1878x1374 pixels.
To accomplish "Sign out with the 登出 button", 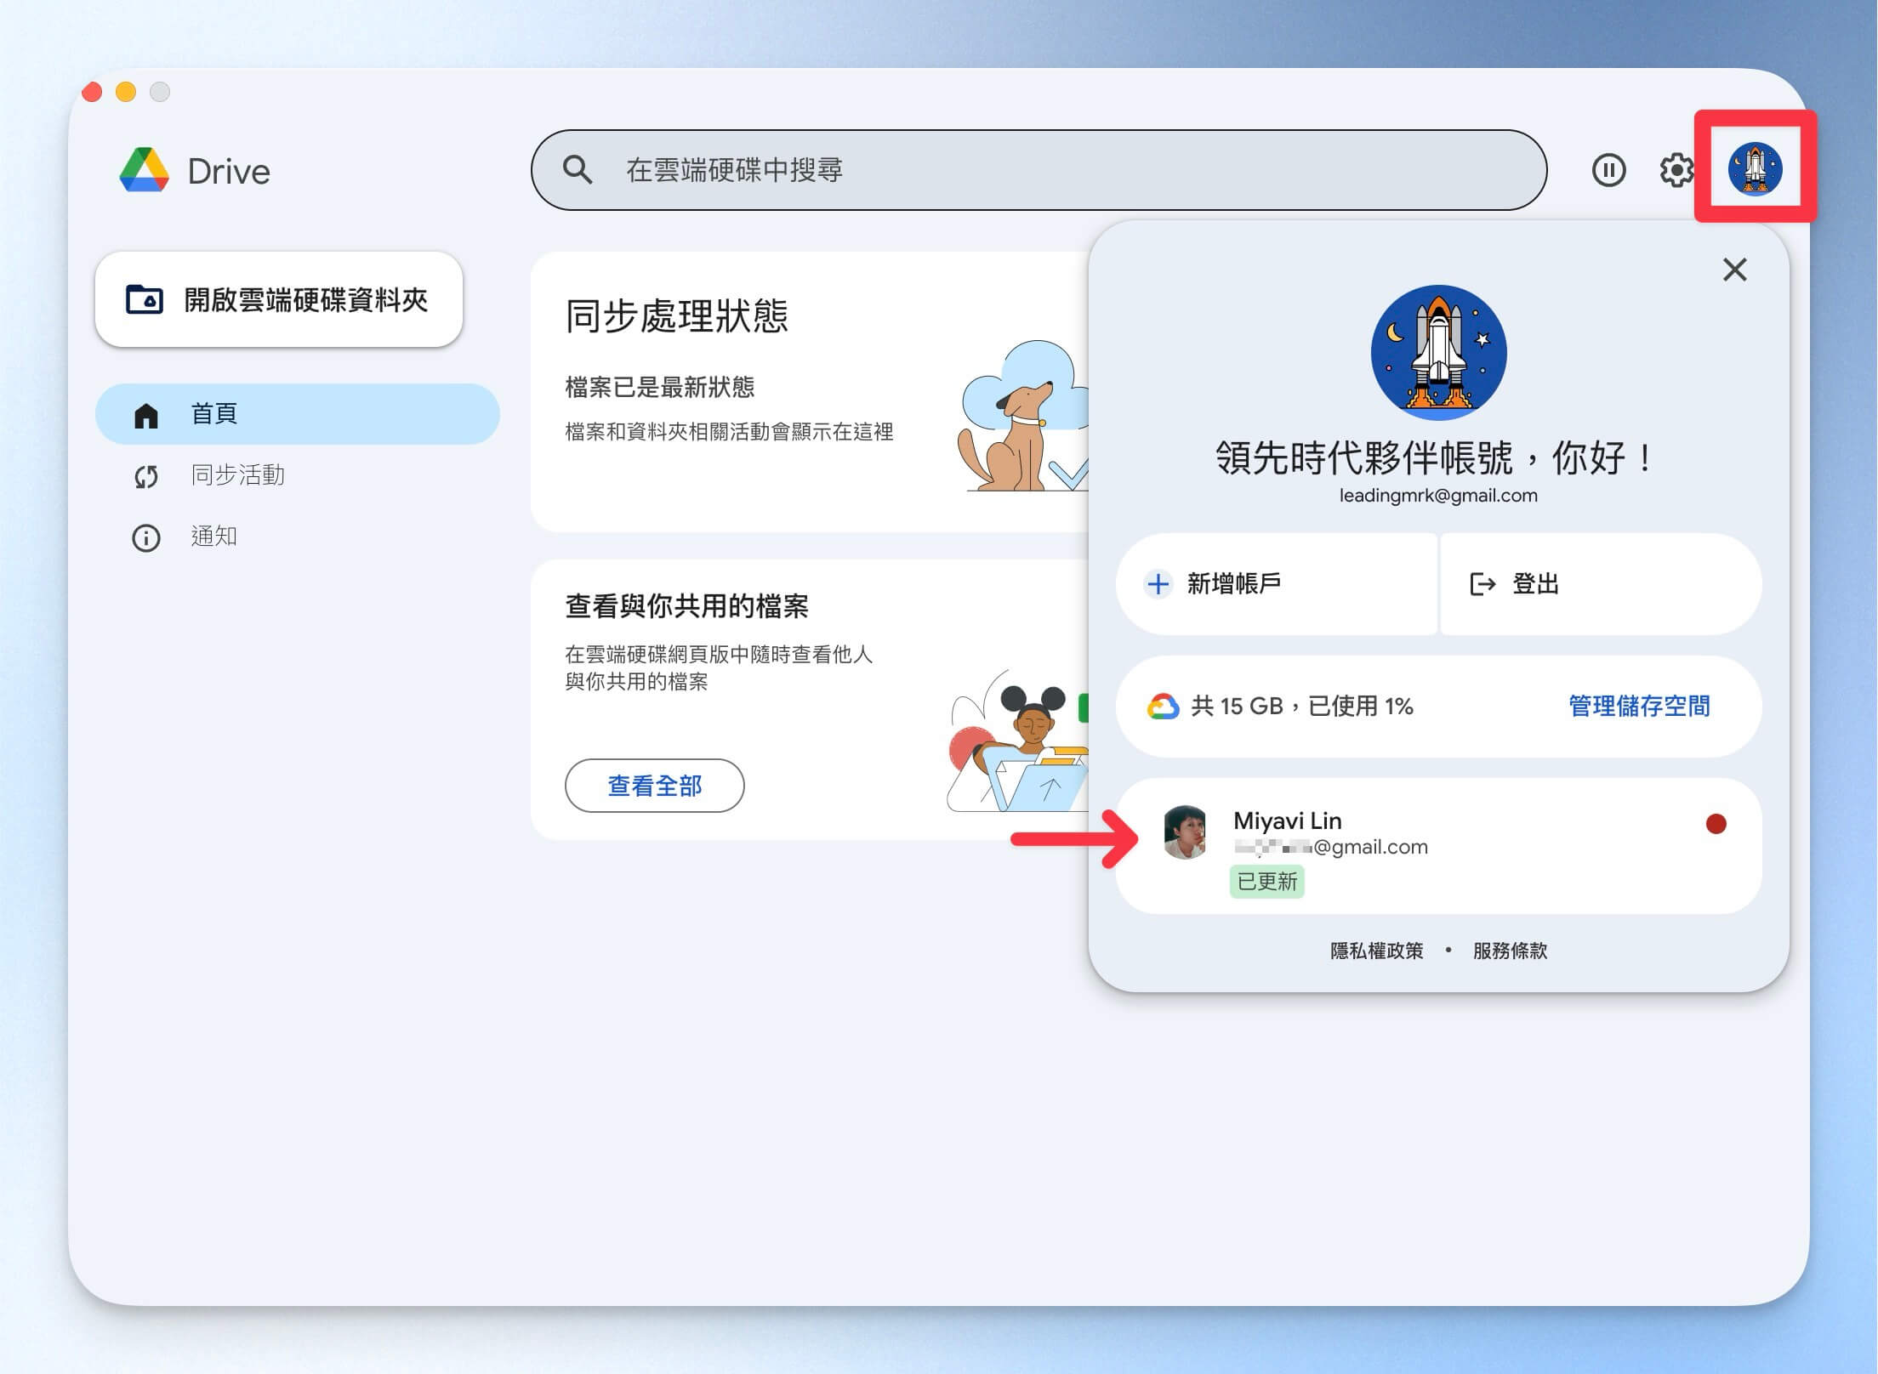I will click(1601, 584).
